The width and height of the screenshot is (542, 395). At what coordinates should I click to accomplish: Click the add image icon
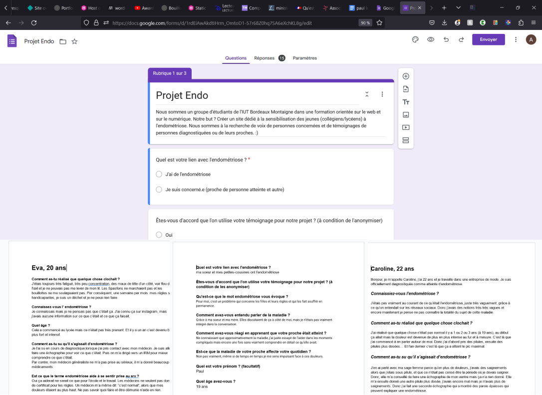pos(406,114)
